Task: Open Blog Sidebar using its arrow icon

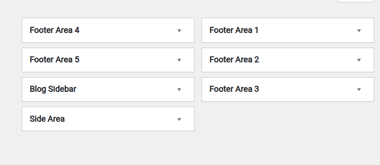Action: (179, 90)
